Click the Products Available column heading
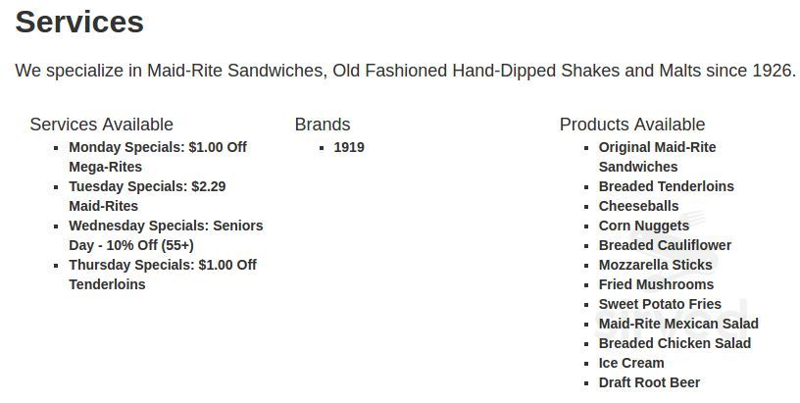This screenshot has width=800, height=403. (632, 125)
